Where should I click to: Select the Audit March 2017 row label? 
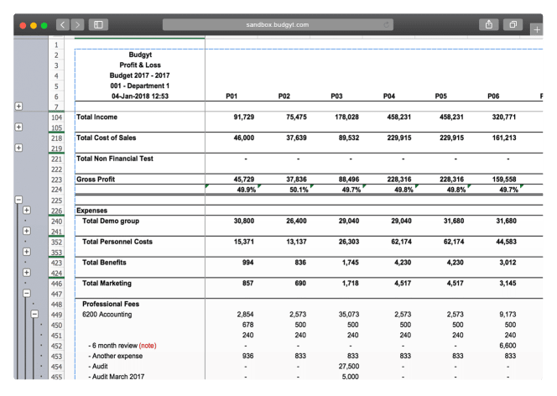(116, 377)
